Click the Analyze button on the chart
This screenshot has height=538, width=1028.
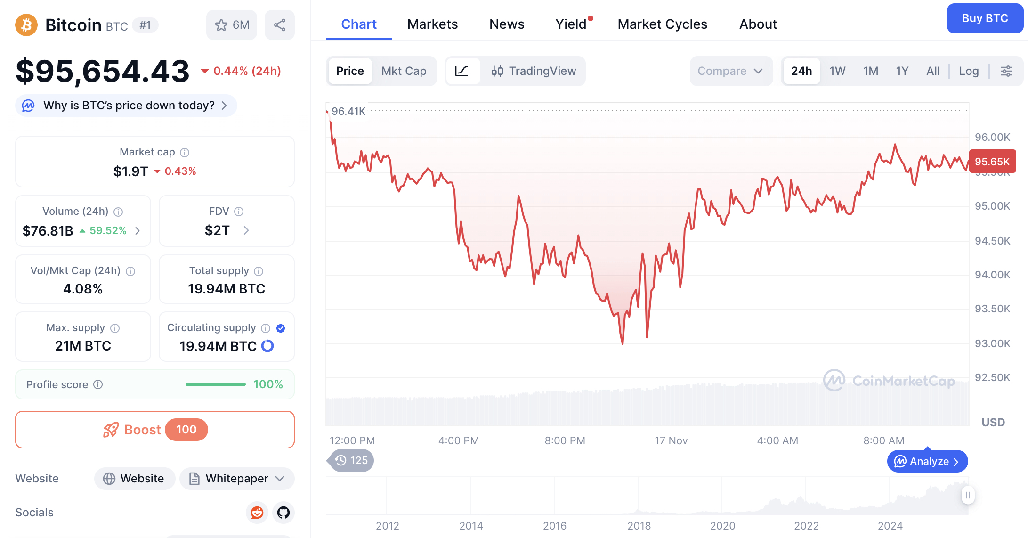tap(927, 461)
